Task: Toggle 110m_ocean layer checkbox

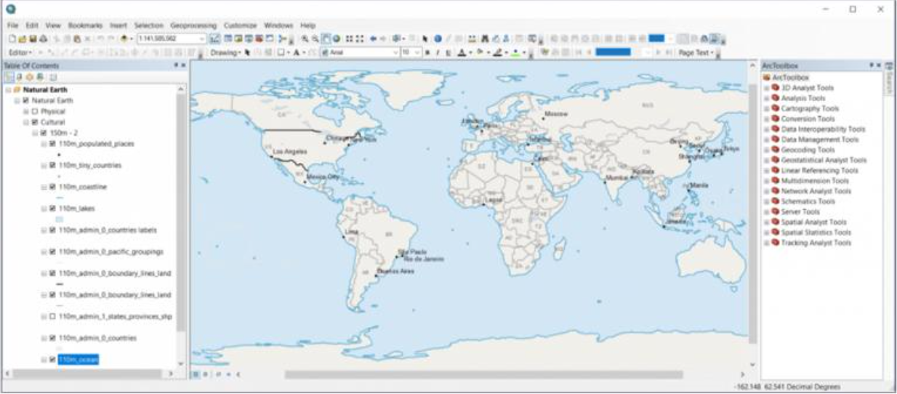Action: point(52,359)
